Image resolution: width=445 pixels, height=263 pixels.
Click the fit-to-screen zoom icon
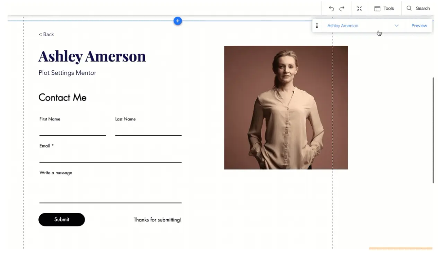(x=359, y=8)
